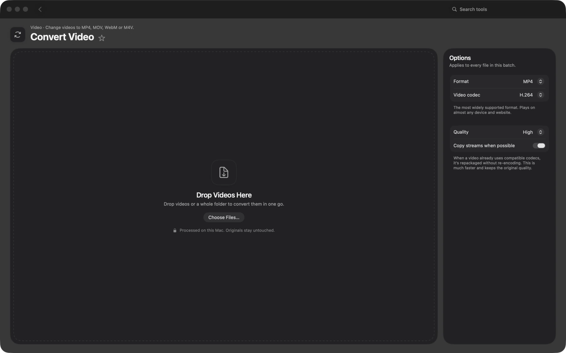Click the search magnifier icon
This screenshot has width=566, height=353.
[454, 10]
